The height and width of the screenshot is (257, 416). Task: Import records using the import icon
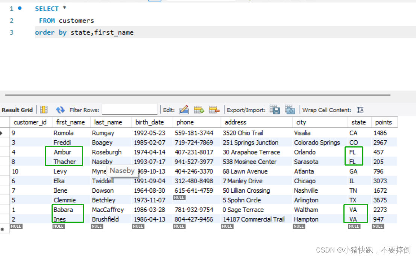[x=290, y=110]
